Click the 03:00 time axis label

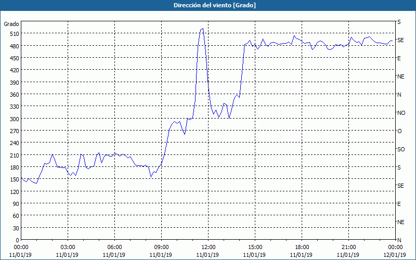[x=68, y=248]
